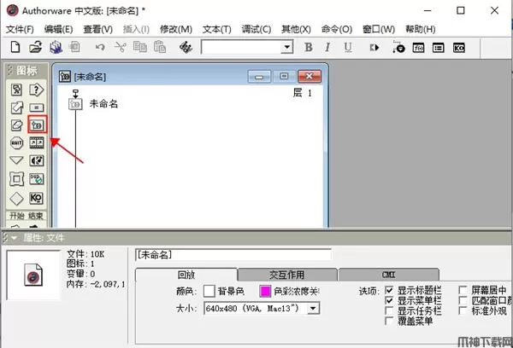Click the New file toolbar icon
The height and width of the screenshot is (348, 513).
pyautogui.click(x=15, y=47)
